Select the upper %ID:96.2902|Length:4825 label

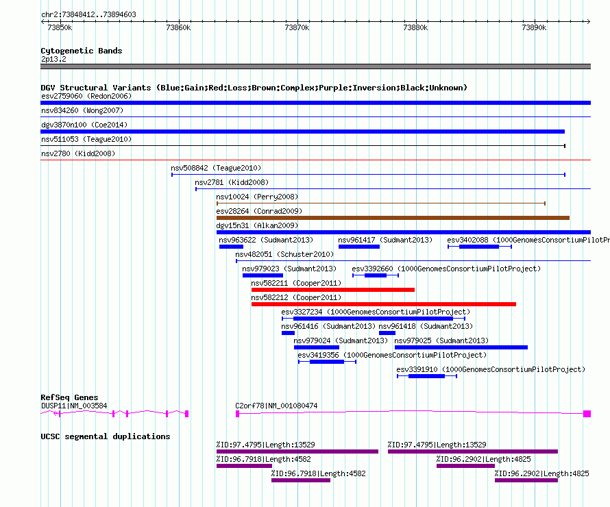click(484, 459)
